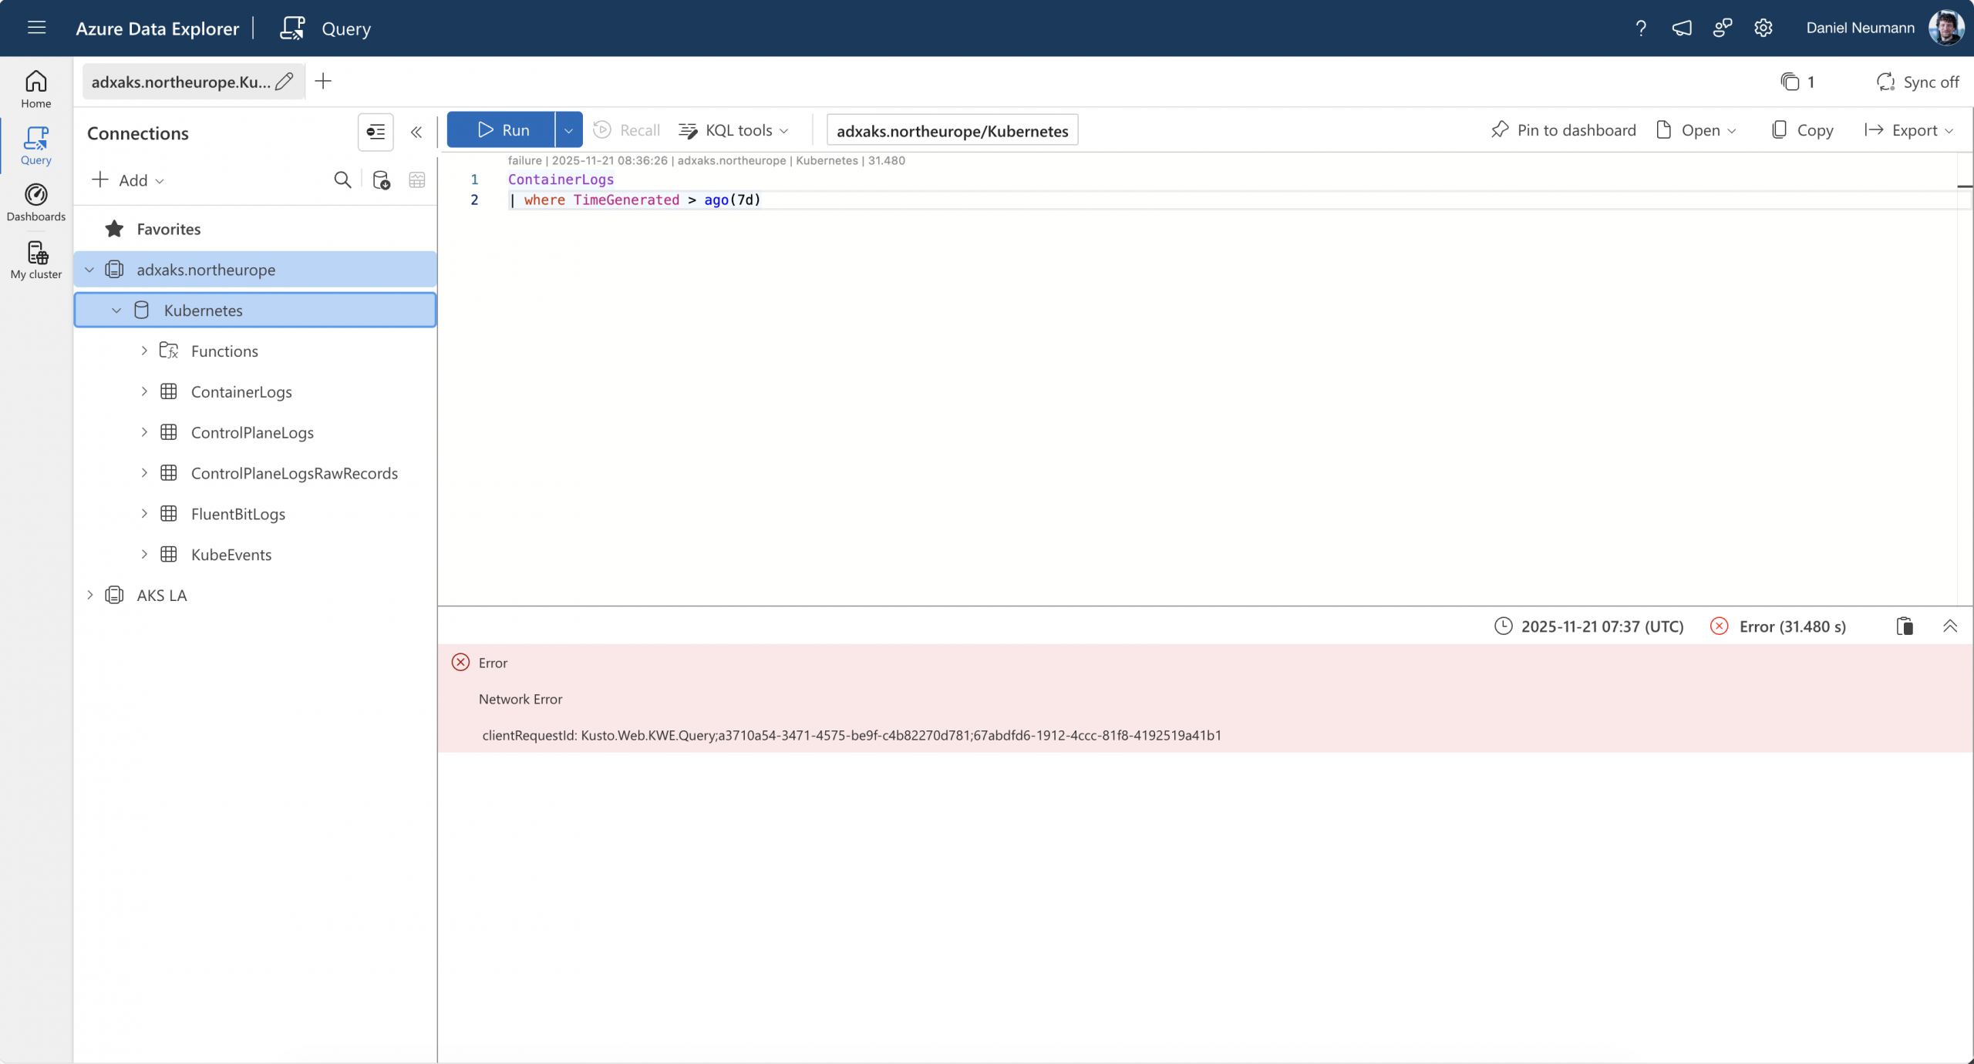Screen dimensions: 1974x1064
Task: Click Pin to dashboard
Action: point(1564,130)
